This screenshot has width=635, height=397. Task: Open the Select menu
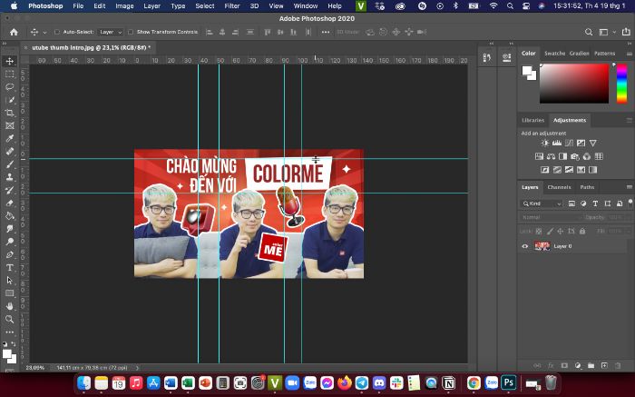click(x=205, y=6)
